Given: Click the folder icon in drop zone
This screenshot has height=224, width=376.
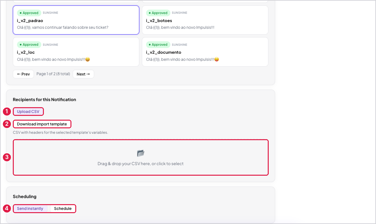Looking at the screenshot, I should [141, 153].
